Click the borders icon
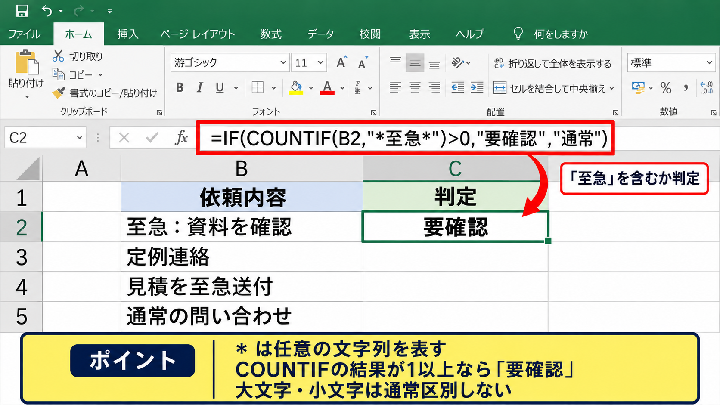Screen dimensions: 720x405 [258, 88]
